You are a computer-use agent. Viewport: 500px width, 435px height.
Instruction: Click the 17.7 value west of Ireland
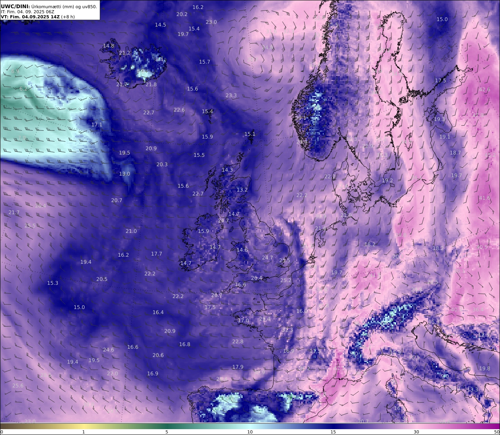click(x=157, y=254)
